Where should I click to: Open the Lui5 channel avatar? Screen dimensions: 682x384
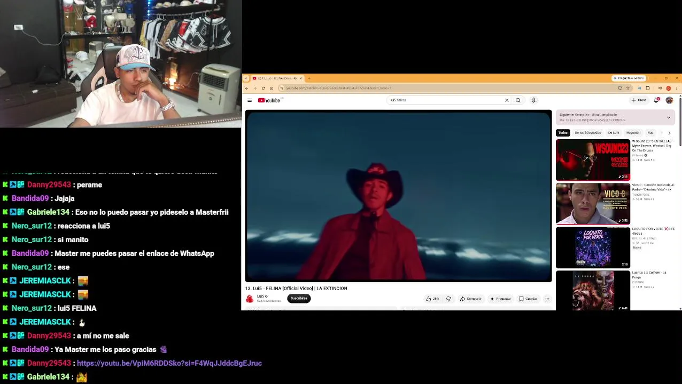pyautogui.click(x=250, y=299)
